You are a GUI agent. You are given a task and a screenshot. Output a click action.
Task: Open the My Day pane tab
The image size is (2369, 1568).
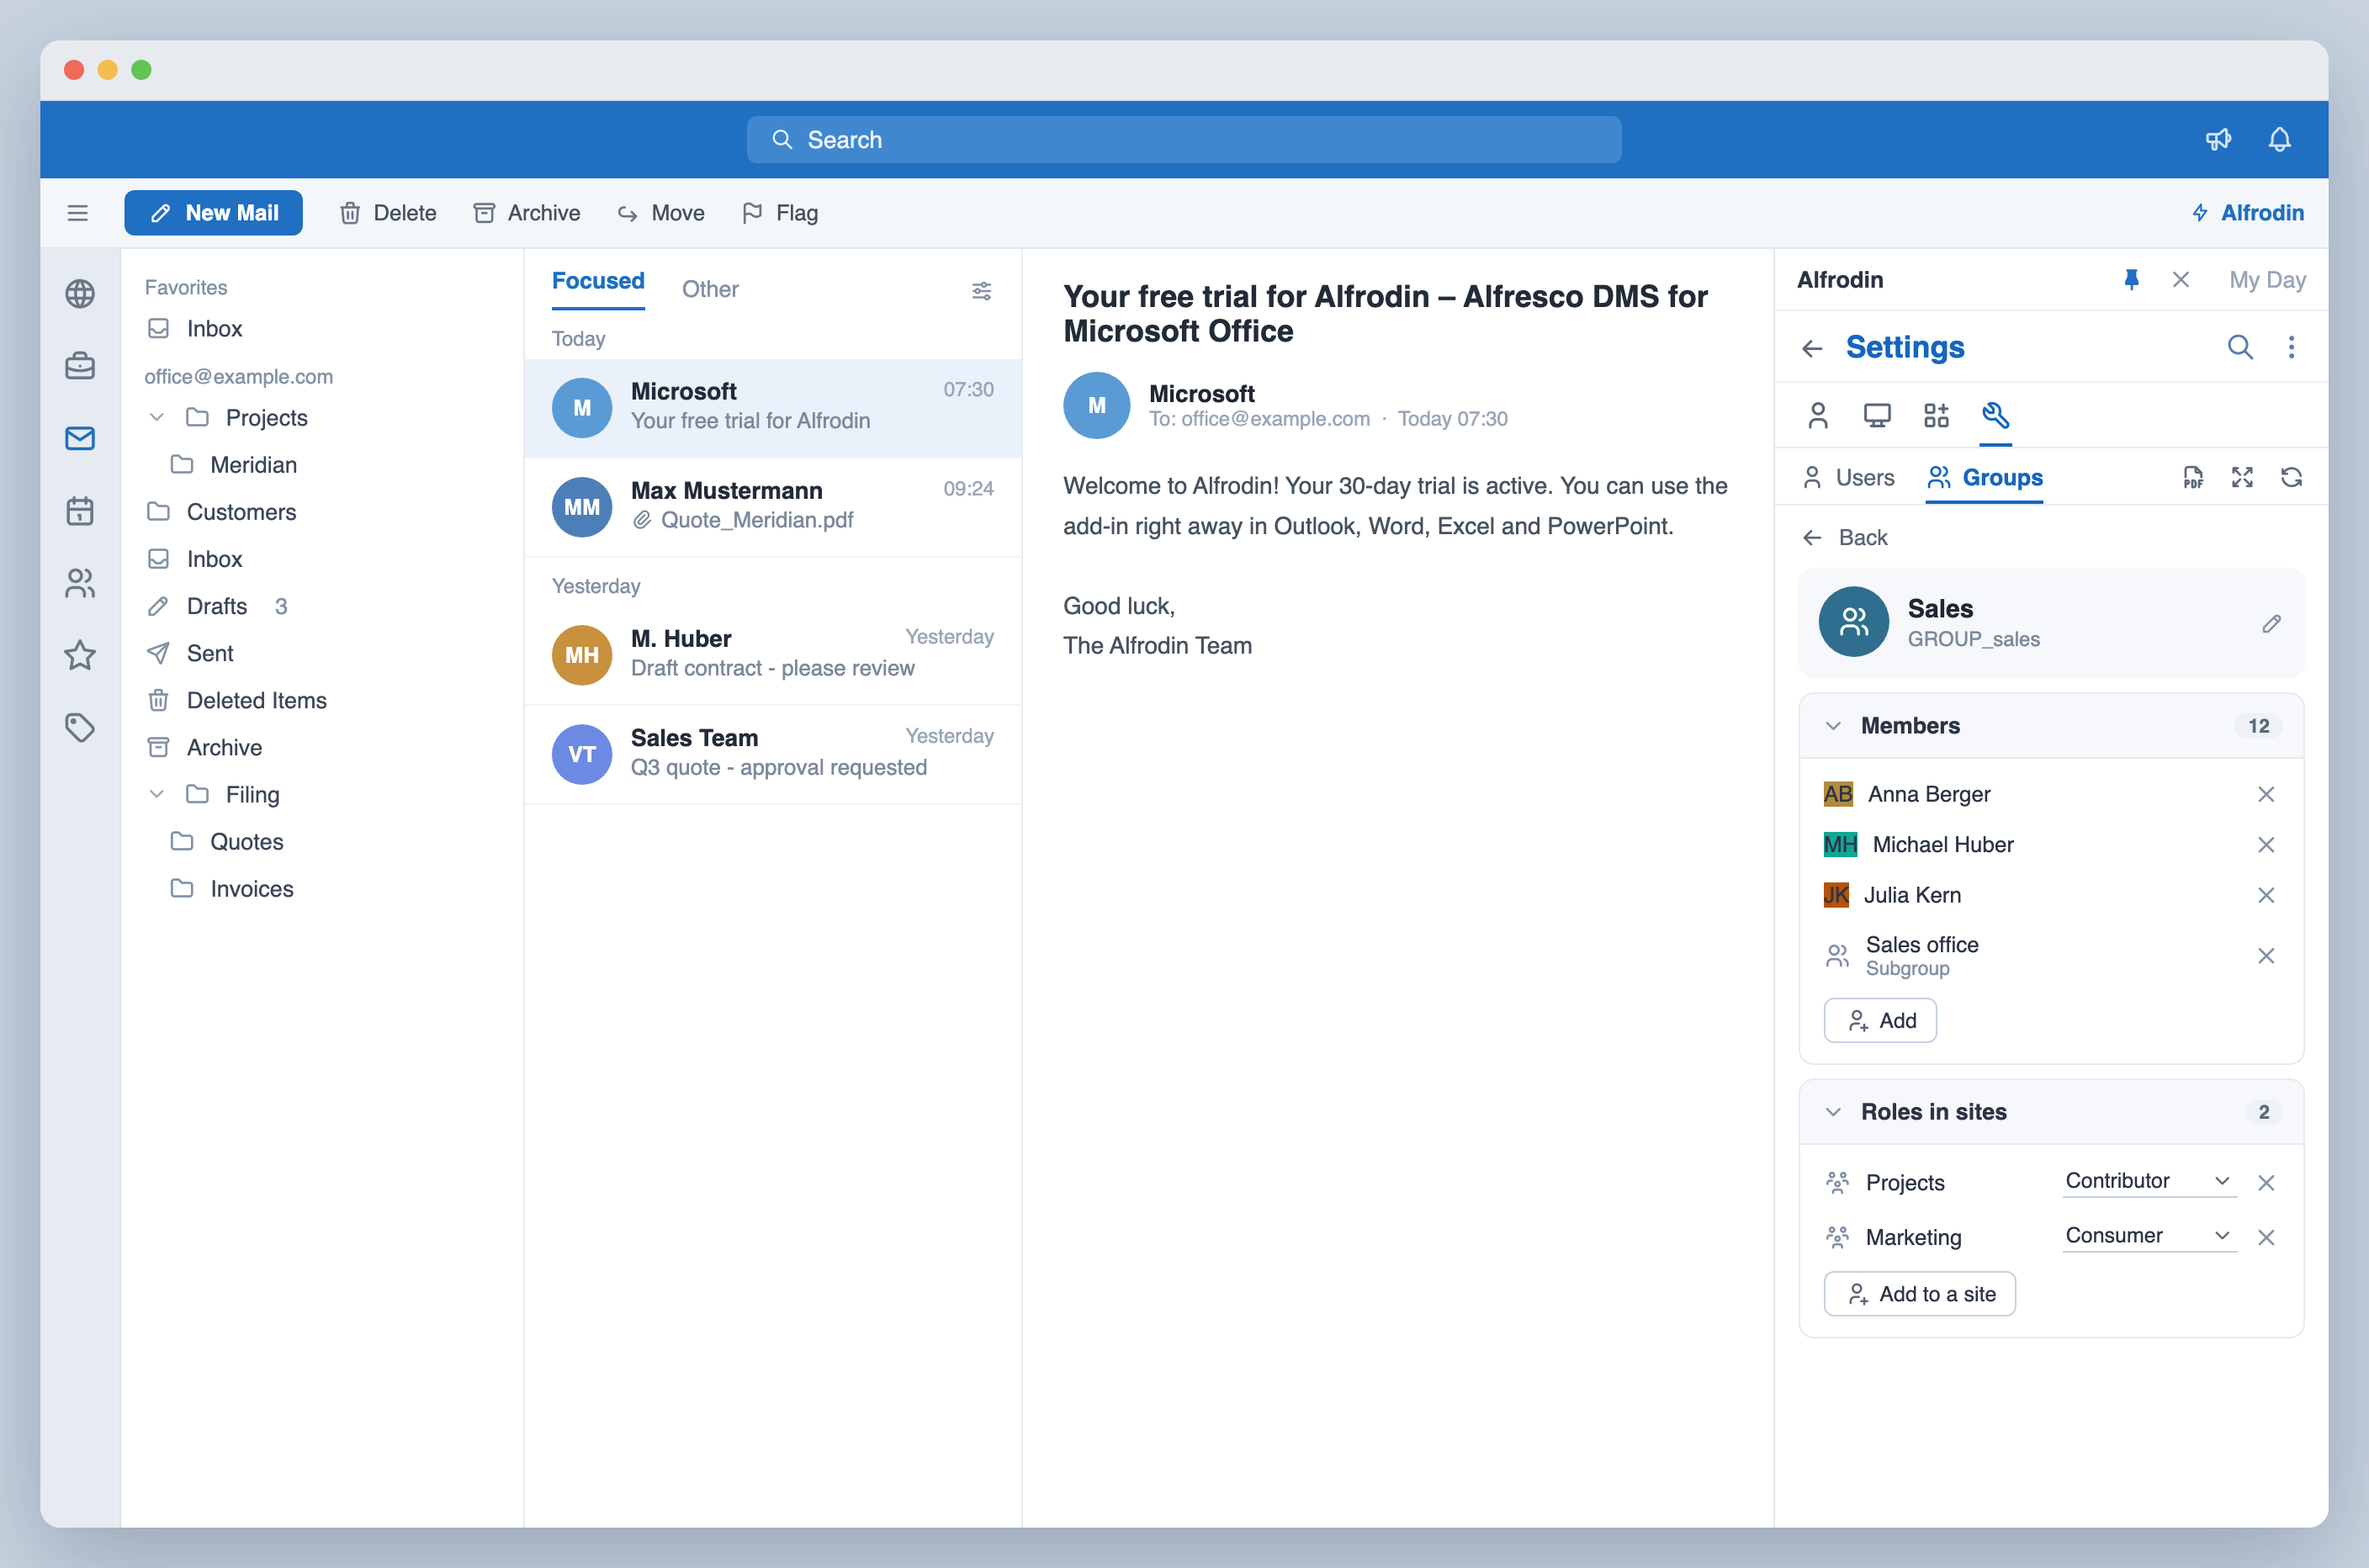[2267, 280]
